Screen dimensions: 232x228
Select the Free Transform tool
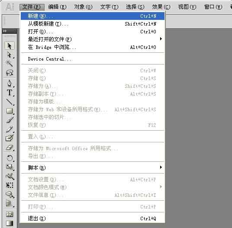(x=10, y=185)
